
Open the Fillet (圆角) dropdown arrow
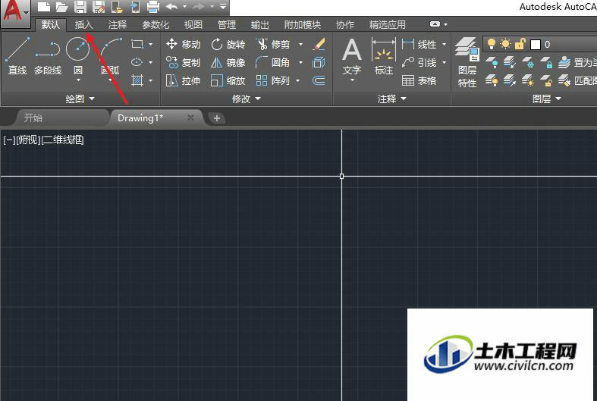pos(301,62)
